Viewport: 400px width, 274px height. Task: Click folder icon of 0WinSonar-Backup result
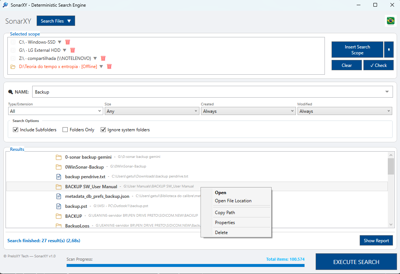point(59,167)
